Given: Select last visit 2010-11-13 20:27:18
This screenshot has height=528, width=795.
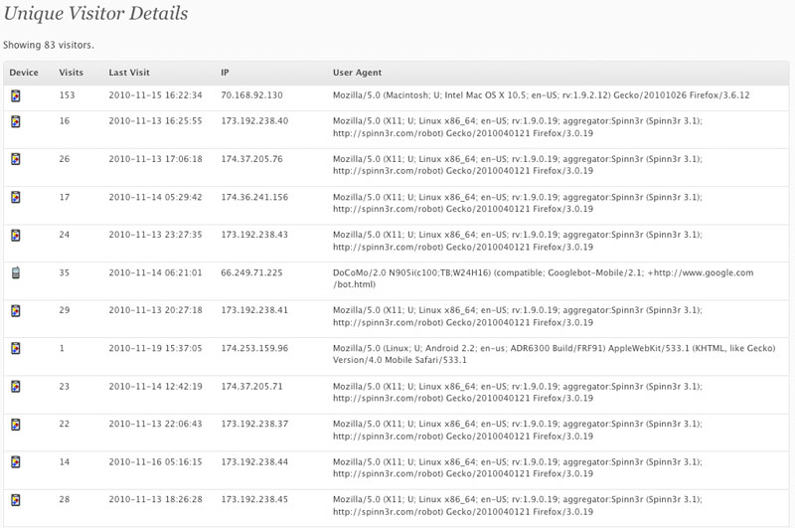Looking at the screenshot, I should [x=155, y=310].
